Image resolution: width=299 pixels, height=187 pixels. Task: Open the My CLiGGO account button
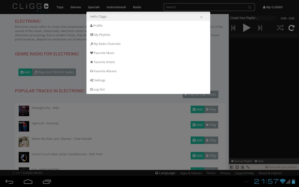pos(273,7)
